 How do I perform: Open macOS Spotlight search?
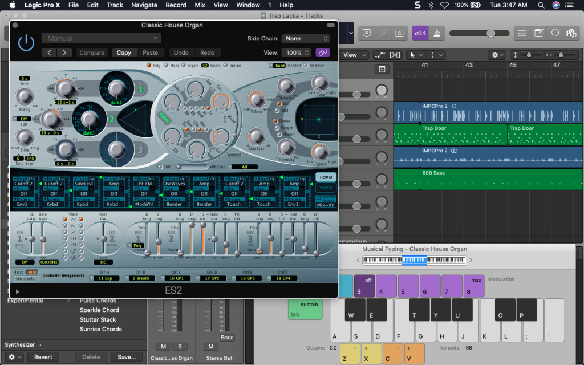pyautogui.click(x=541, y=5)
